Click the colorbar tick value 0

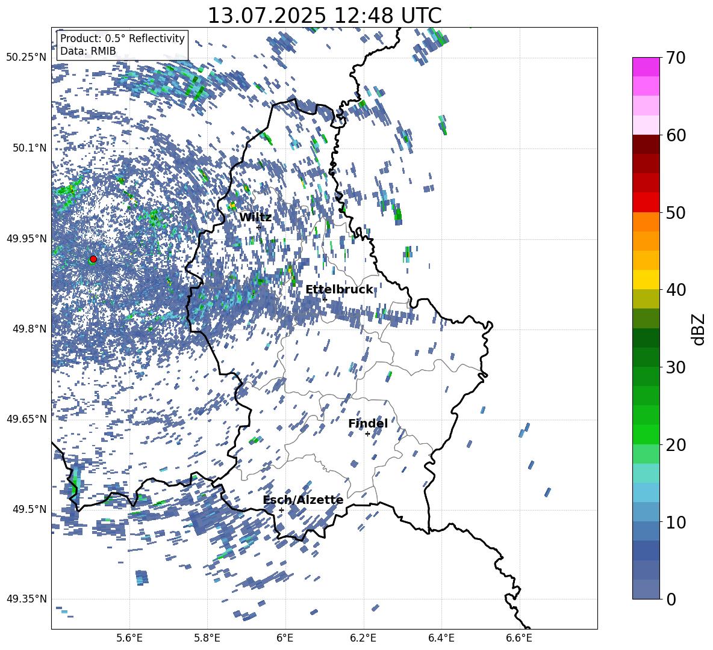[x=671, y=599]
